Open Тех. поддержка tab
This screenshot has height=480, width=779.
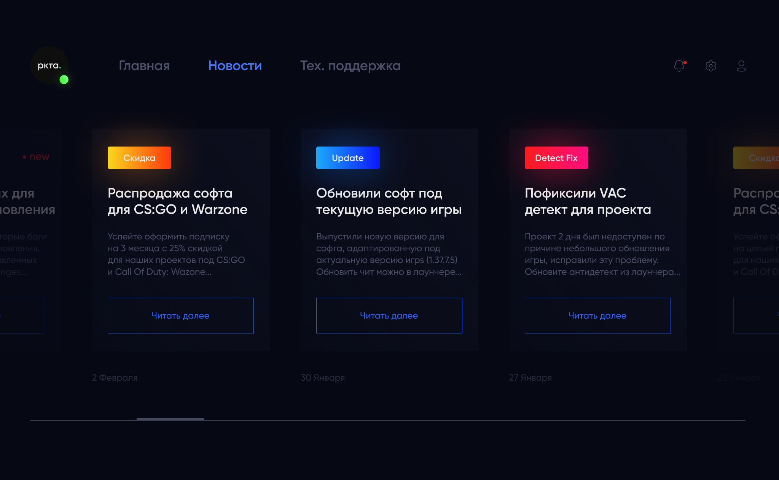click(350, 66)
